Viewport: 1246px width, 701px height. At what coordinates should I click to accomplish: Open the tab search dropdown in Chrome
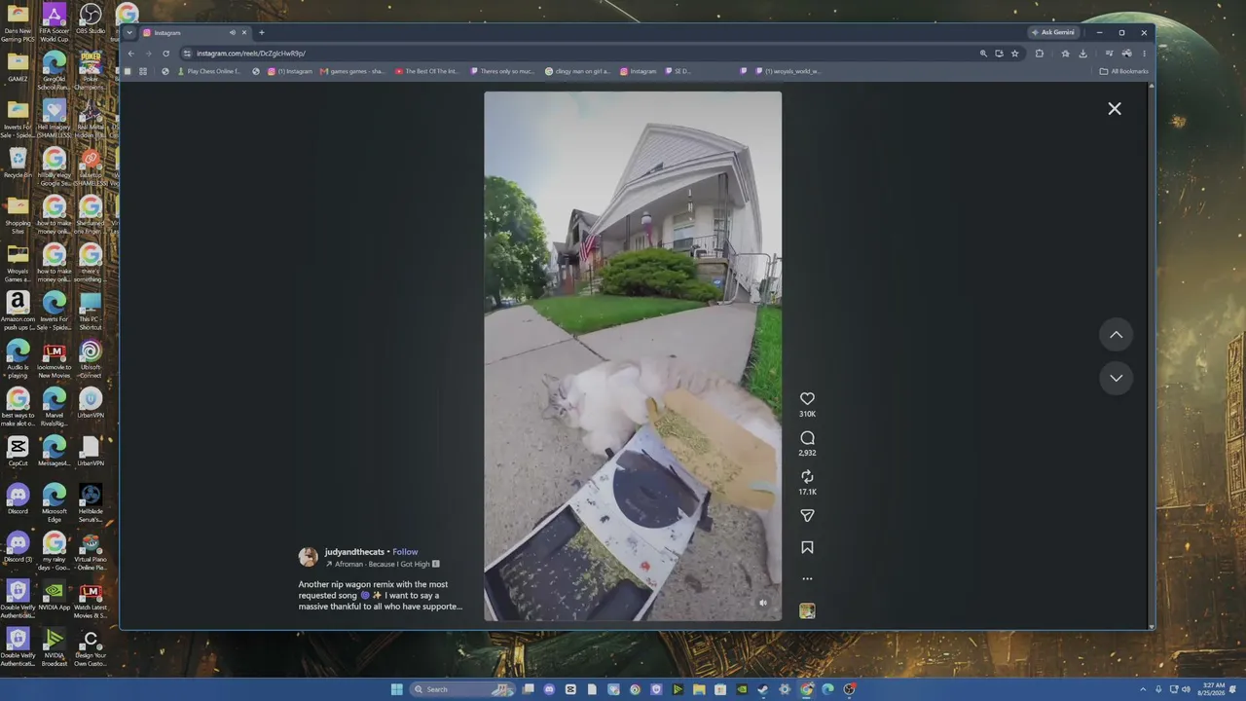(x=129, y=32)
